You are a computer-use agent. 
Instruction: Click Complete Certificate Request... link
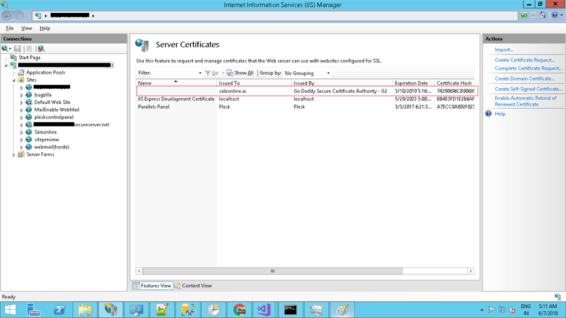click(528, 68)
